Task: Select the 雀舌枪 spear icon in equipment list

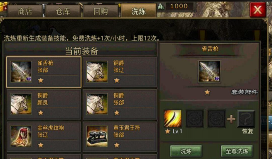Action: pyautogui.click(x=21, y=72)
